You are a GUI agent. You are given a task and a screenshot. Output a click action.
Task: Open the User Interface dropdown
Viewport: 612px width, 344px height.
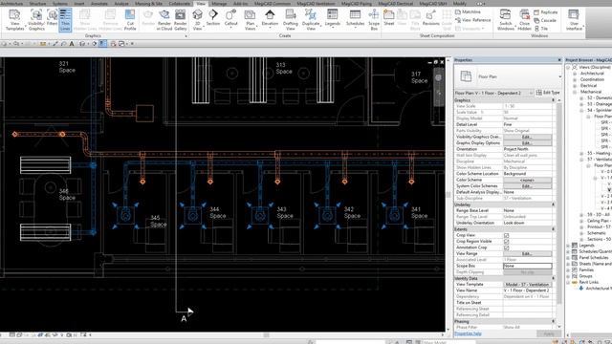click(x=574, y=20)
